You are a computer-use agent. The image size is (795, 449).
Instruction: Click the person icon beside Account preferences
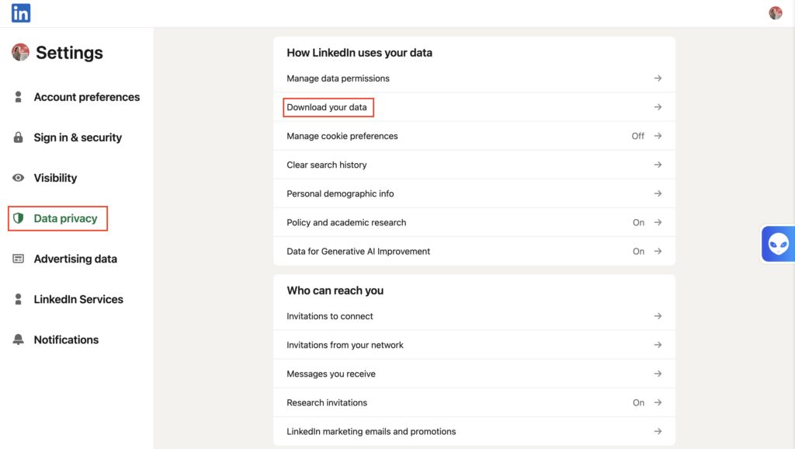pyautogui.click(x=19, y=97)
